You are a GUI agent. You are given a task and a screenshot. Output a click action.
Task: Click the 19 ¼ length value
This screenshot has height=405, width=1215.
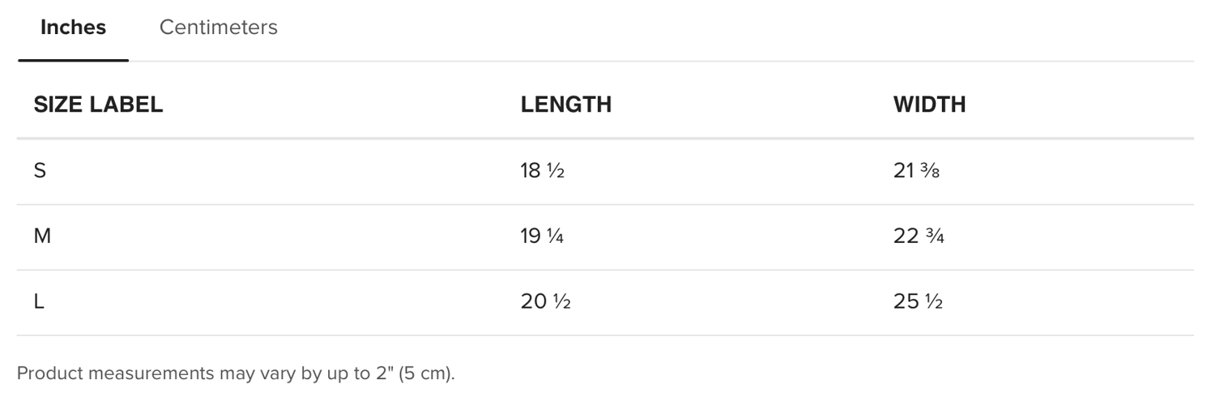click(x=542, y=237)
